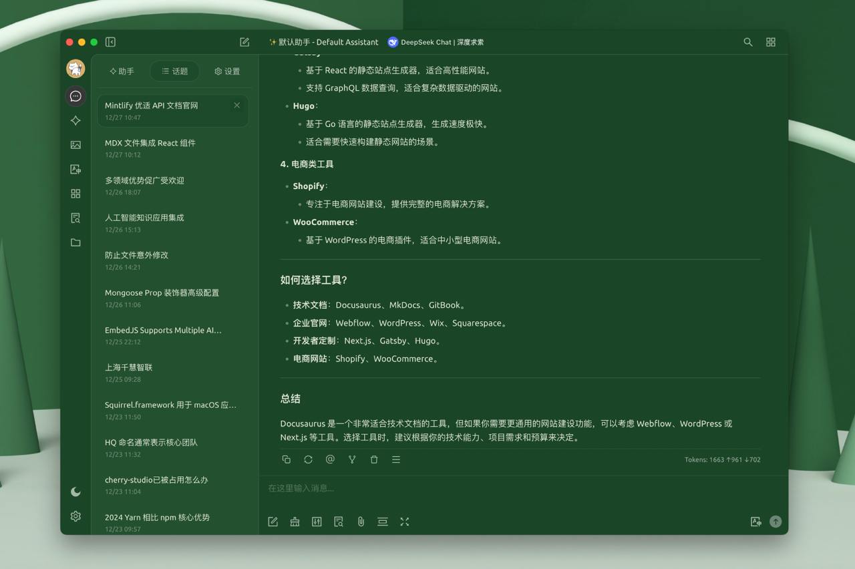The image size is (855, 569).
Task: Click the message input field
Action: 508,488
